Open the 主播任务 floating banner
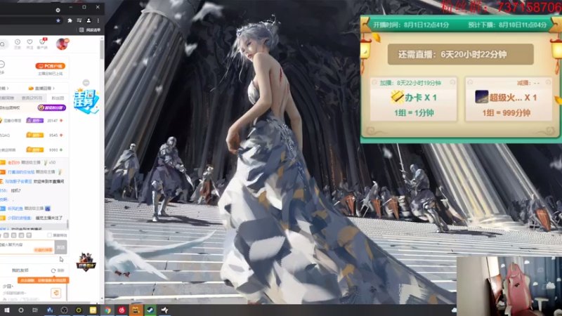562x316 pixels. click(86, 101)
